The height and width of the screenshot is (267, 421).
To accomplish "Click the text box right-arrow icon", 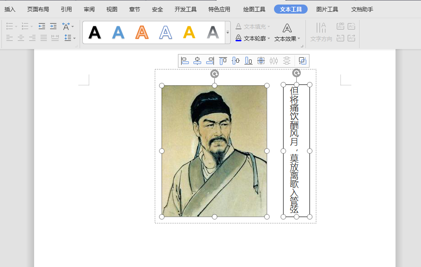I will pyautogui.click(x=351, y=38).
